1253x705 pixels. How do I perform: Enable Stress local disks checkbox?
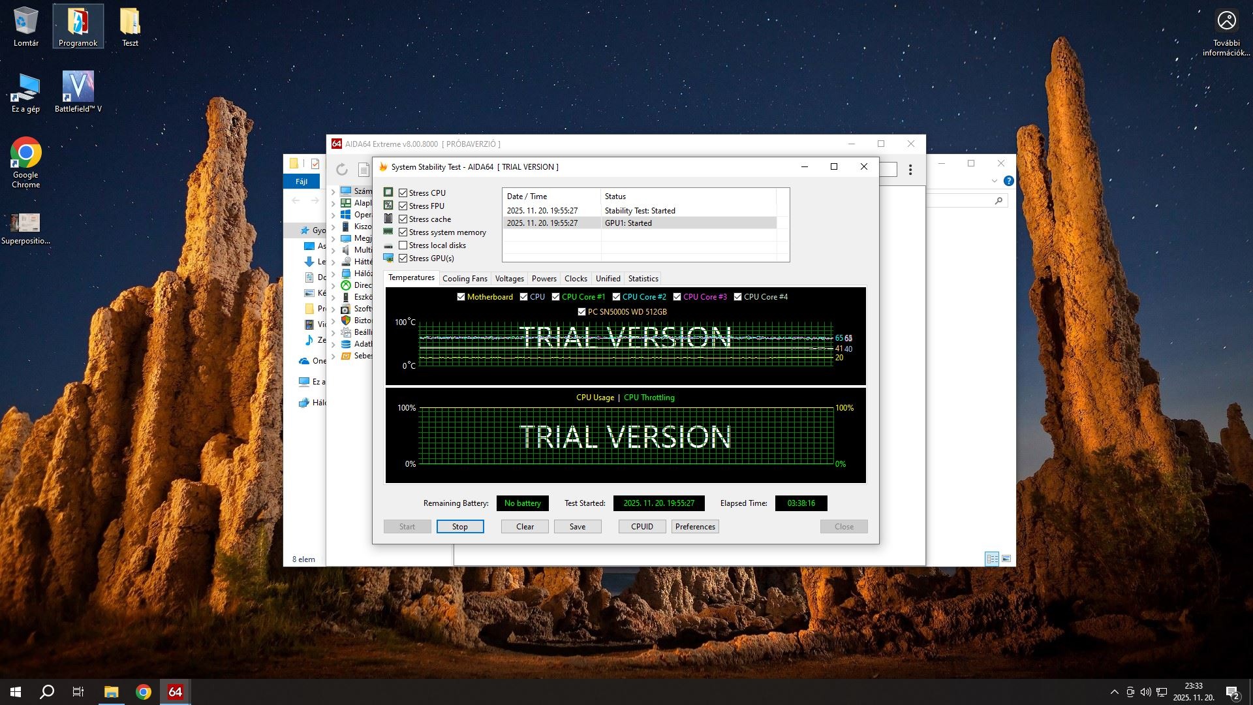click(403, 245)
